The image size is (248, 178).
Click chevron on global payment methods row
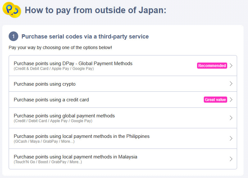(x=231, y=118)
